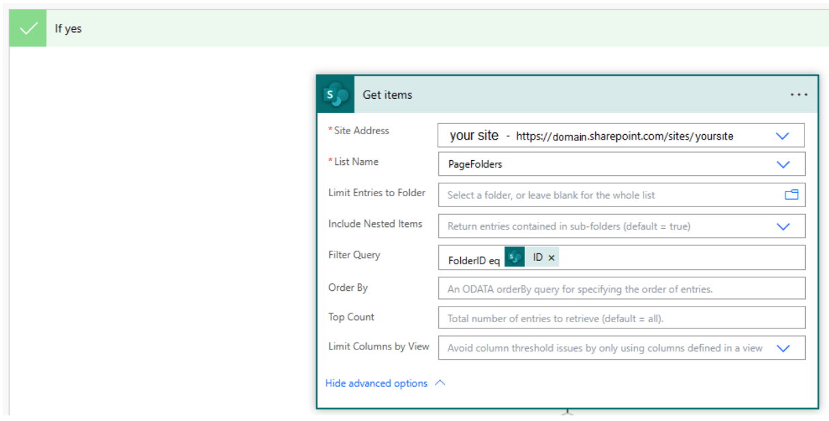Click the If yes branch header

67,28
